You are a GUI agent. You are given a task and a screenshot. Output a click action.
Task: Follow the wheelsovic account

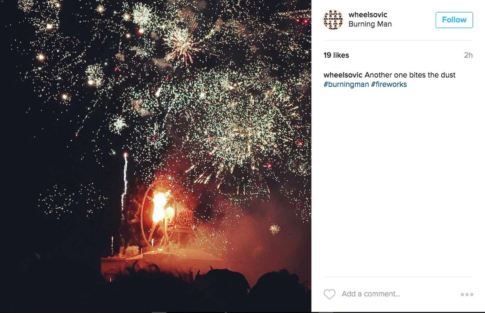pyautogui.click(x=454, y=20)
